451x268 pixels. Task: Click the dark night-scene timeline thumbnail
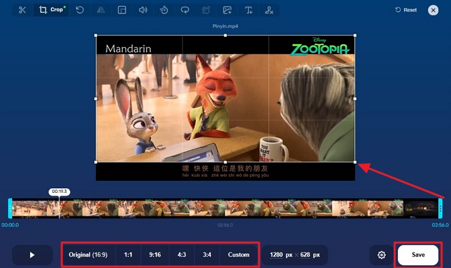tap(421, 208)
